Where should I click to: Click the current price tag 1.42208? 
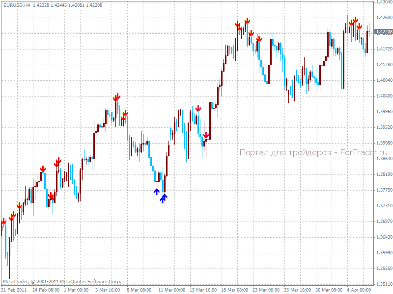tap(383, 32)
